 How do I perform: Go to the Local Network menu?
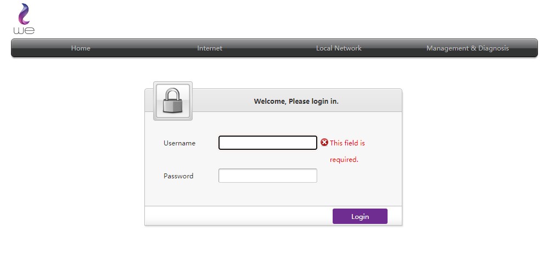[339, 48]
